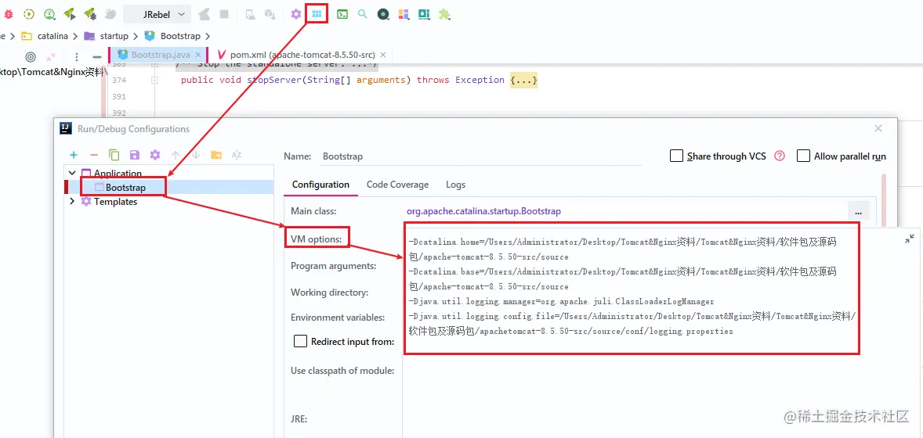Open the Code Coverage tab

397,185
